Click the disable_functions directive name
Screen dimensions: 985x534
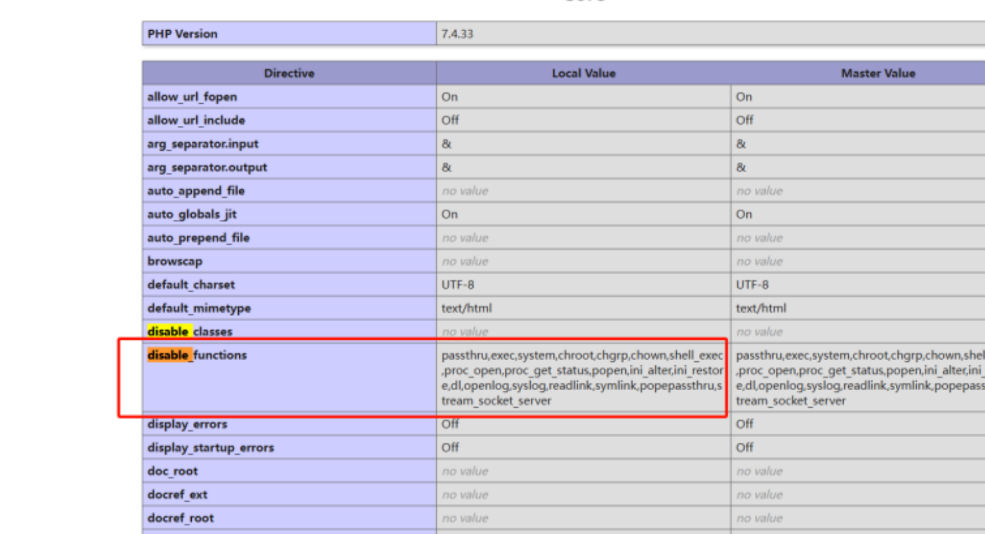click(x=197, y=355)
